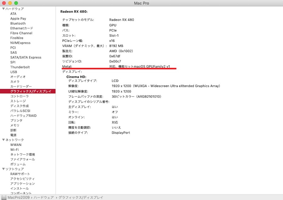The height and width of the screenshot is (200, 283).
Task: Select the ネットワーク category heading
Action: tap(14, 140)
